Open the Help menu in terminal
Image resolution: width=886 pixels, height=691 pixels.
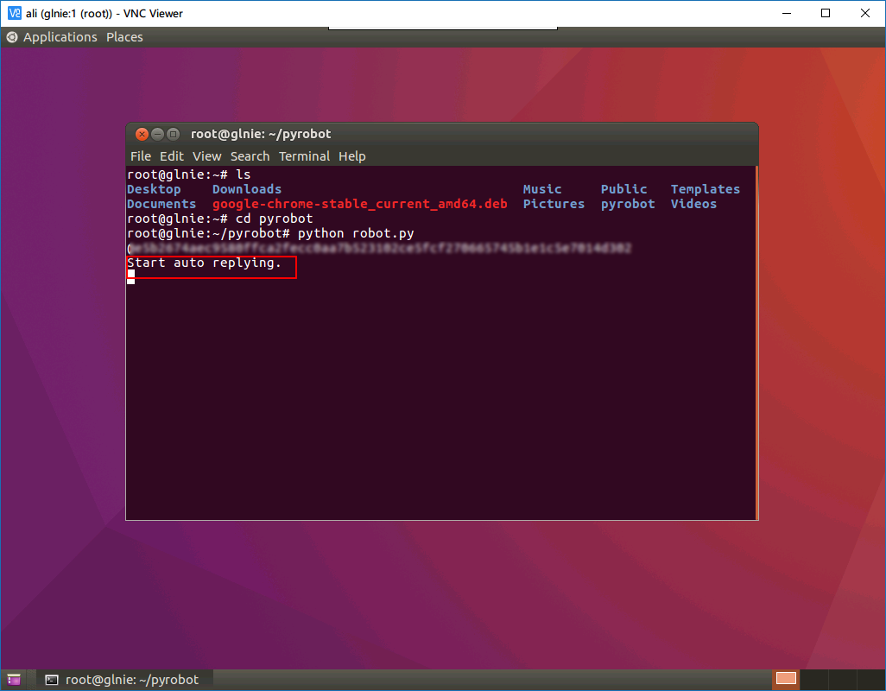pyautogui.click(x=352, y=156)
